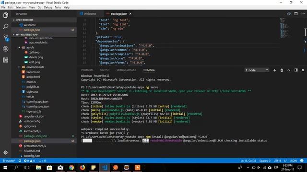This screenshot has width=307, height=172.
Task: Switch to the Problems panel tab
Action: (x=87, y=70)
